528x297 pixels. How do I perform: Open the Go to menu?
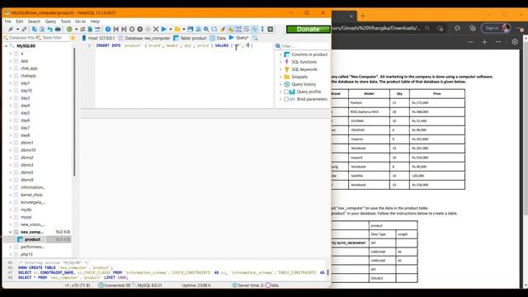pos(80,21)
